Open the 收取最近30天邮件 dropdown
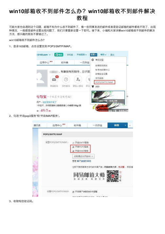The image size is (165, 234). (x=83, y=156)
